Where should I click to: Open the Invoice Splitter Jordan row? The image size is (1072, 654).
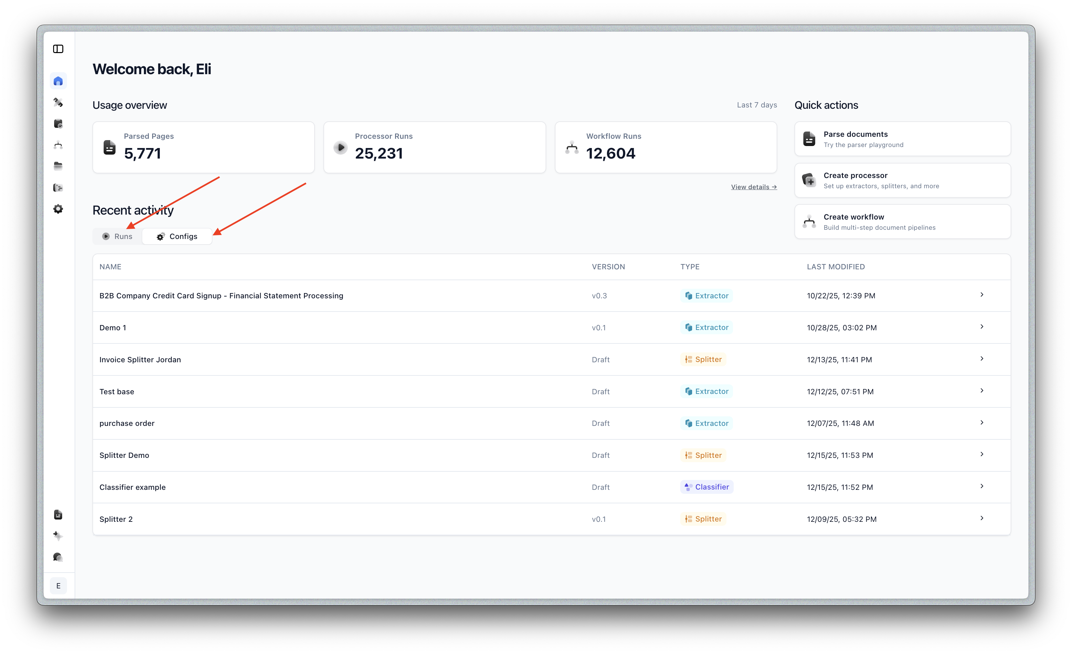[140, 360]
